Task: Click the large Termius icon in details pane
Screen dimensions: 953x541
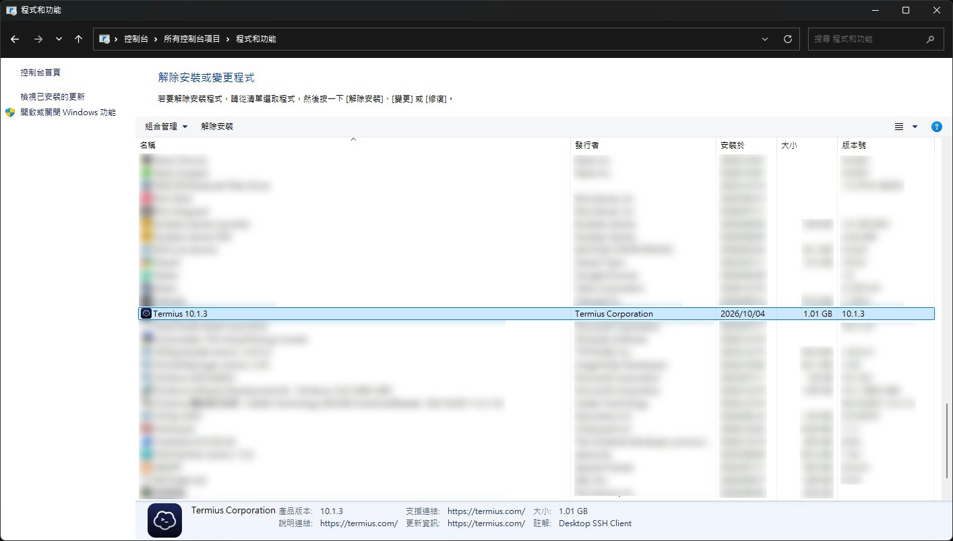Action: point(164,520)
